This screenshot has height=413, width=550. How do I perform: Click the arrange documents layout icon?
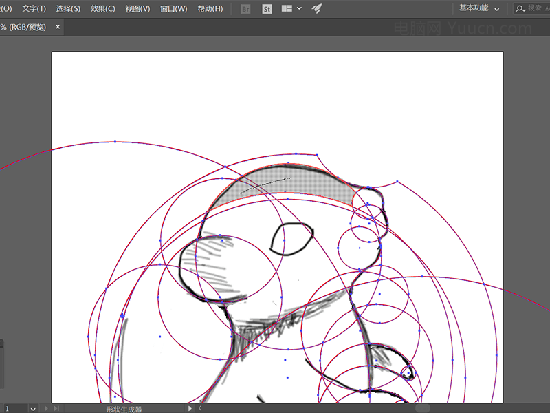287,8
